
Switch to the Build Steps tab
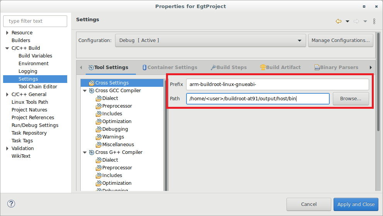pyautogui.click(x=229, y=67)
